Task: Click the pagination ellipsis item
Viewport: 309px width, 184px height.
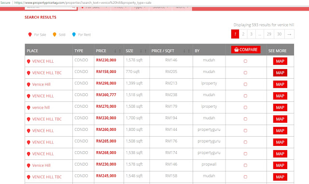Action: 260,34
